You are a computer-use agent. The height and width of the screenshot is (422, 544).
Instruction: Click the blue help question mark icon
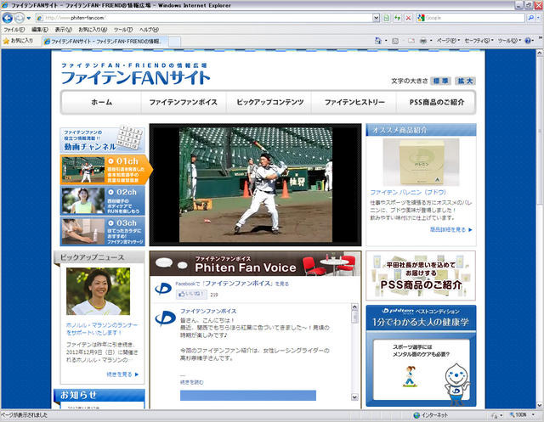527,41
